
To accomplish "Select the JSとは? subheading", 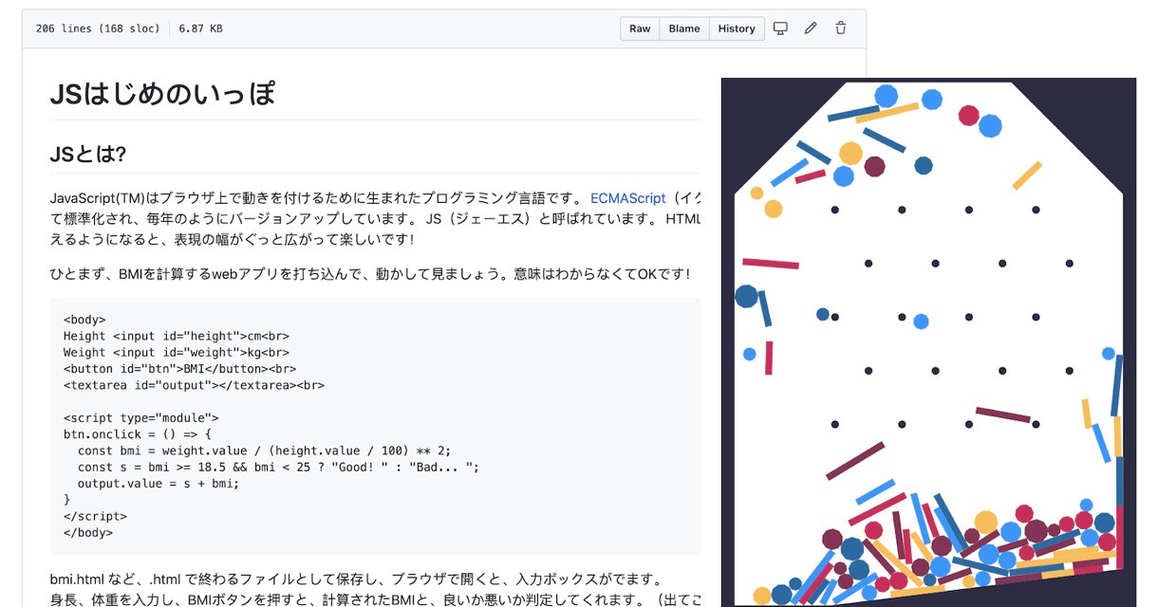I will pyautogui.click(x=88, y=155).
